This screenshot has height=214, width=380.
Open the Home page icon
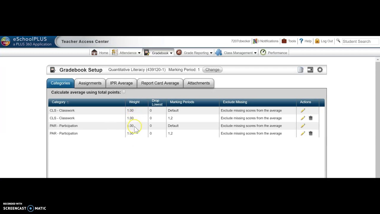click(x=94, y=53)
